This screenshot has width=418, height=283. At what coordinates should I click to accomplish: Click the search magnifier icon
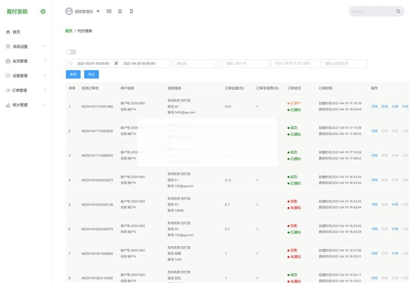(x=398, y=12)
